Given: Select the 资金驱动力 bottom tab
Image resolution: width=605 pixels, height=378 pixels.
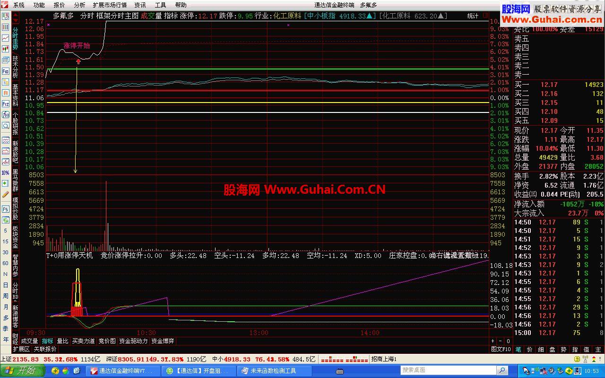Looking at the screenshot, I should click(x=133, y=341).
